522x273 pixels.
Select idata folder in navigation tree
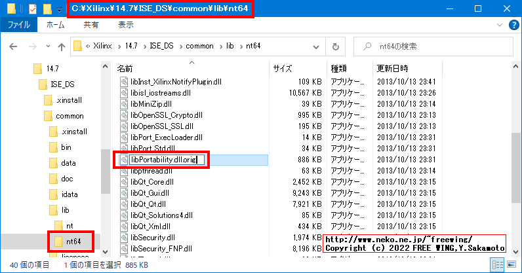70,194
